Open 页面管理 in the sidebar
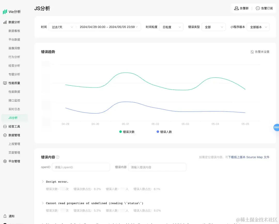The width and height of the screenshot is (279, 224). point(14,153)
